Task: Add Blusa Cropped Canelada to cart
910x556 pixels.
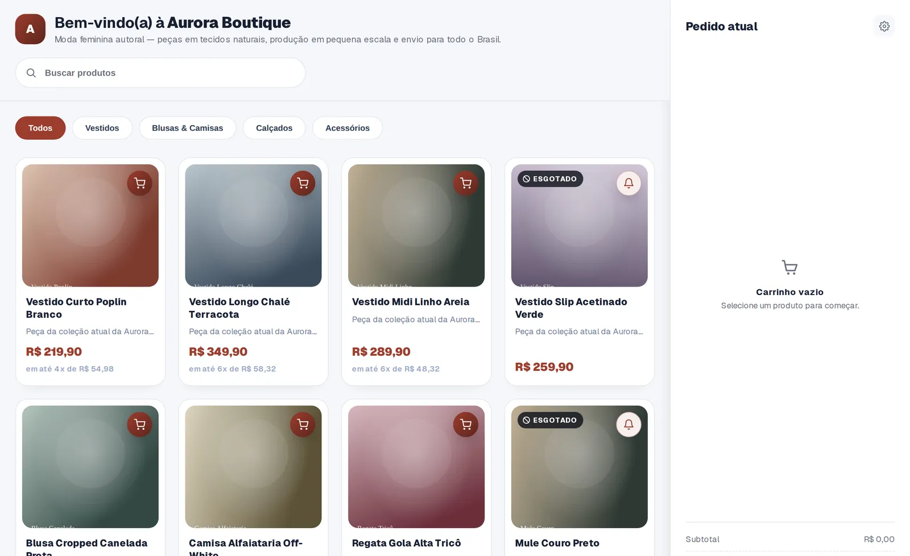Action: [x=139, y=424]
